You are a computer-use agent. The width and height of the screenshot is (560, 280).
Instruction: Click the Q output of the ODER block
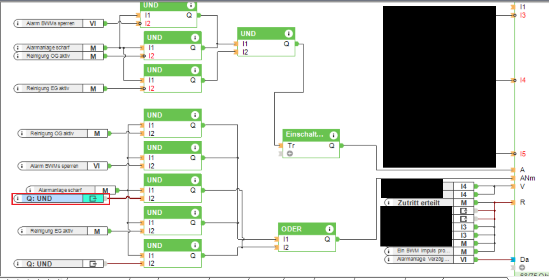(x=327, y=239)
